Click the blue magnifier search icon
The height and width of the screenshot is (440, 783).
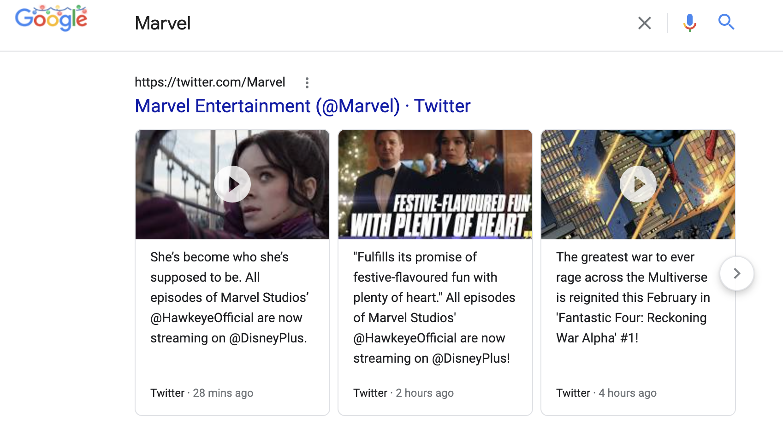click(x=726, y=22)
